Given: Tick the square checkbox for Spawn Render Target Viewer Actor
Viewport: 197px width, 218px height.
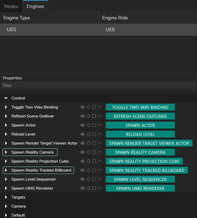Looking at the screenshot, I should 94,143.
